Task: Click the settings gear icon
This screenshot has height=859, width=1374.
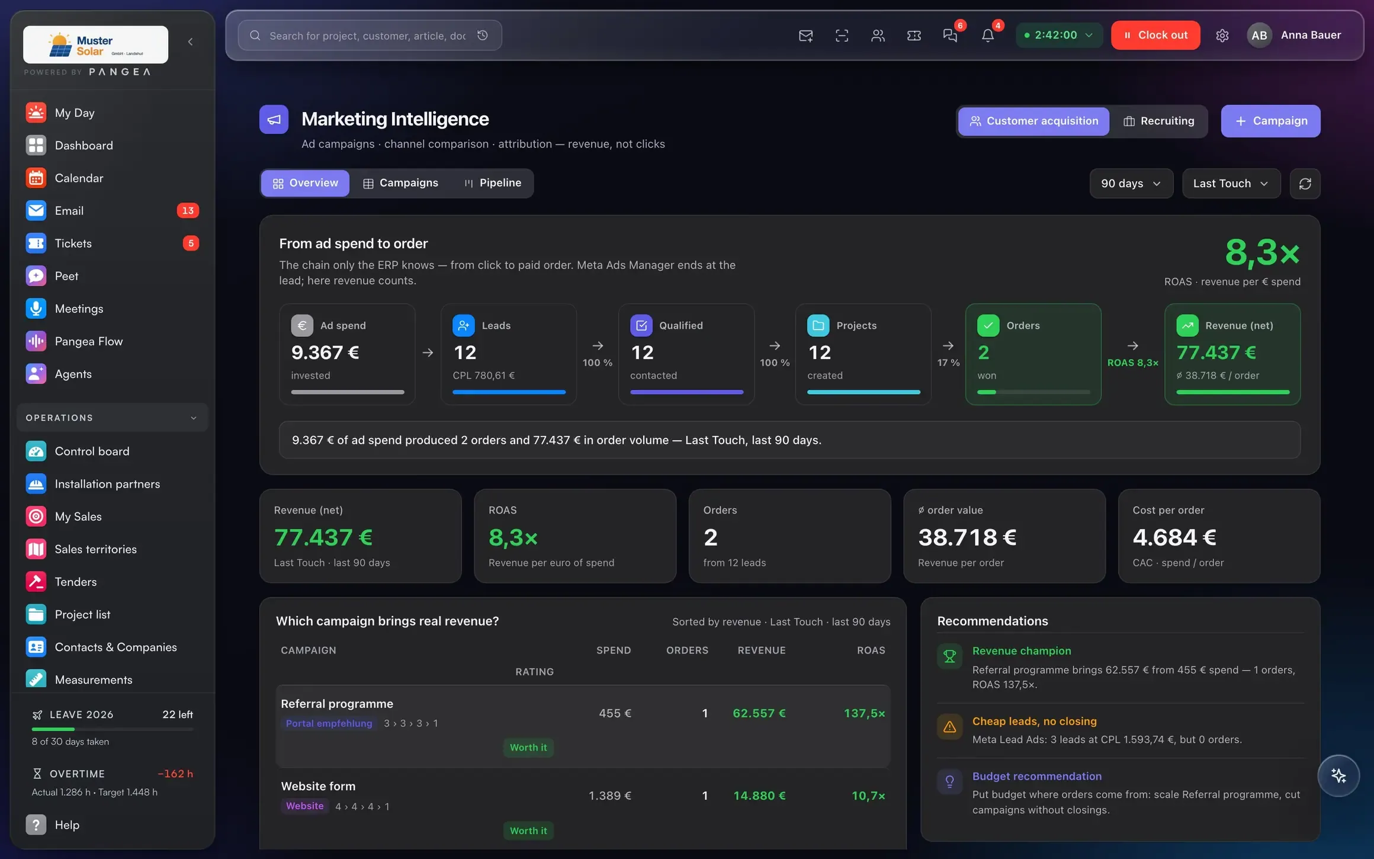Action: point(1222,36)
